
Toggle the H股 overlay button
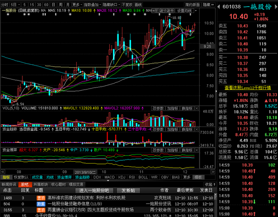click(x=155, y=11)
